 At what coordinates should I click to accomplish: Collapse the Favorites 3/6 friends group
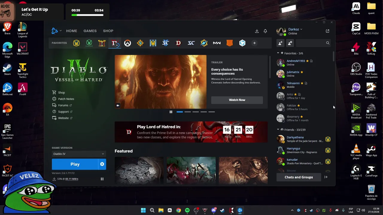click(278, 53)
